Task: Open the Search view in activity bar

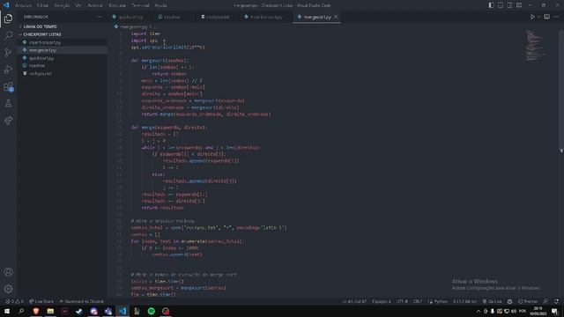Action: pos(8,35)
